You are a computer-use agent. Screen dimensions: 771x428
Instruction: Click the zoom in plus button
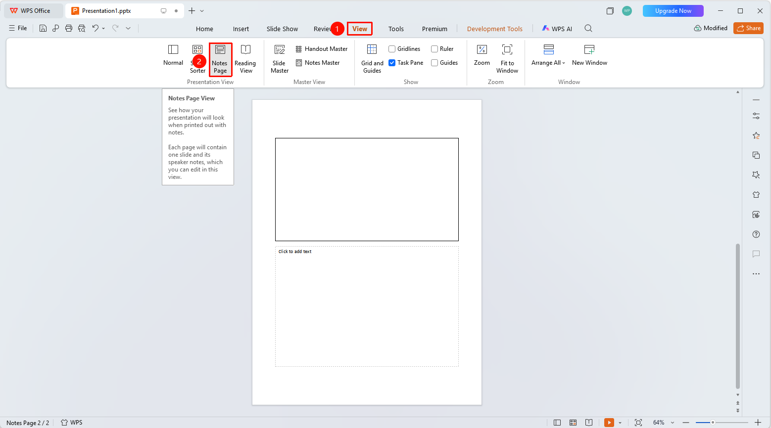click(x=758, y=423)
